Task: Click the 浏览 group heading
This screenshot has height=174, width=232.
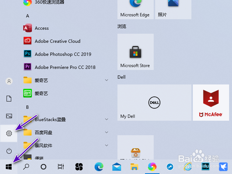Action: click(122, 26)
